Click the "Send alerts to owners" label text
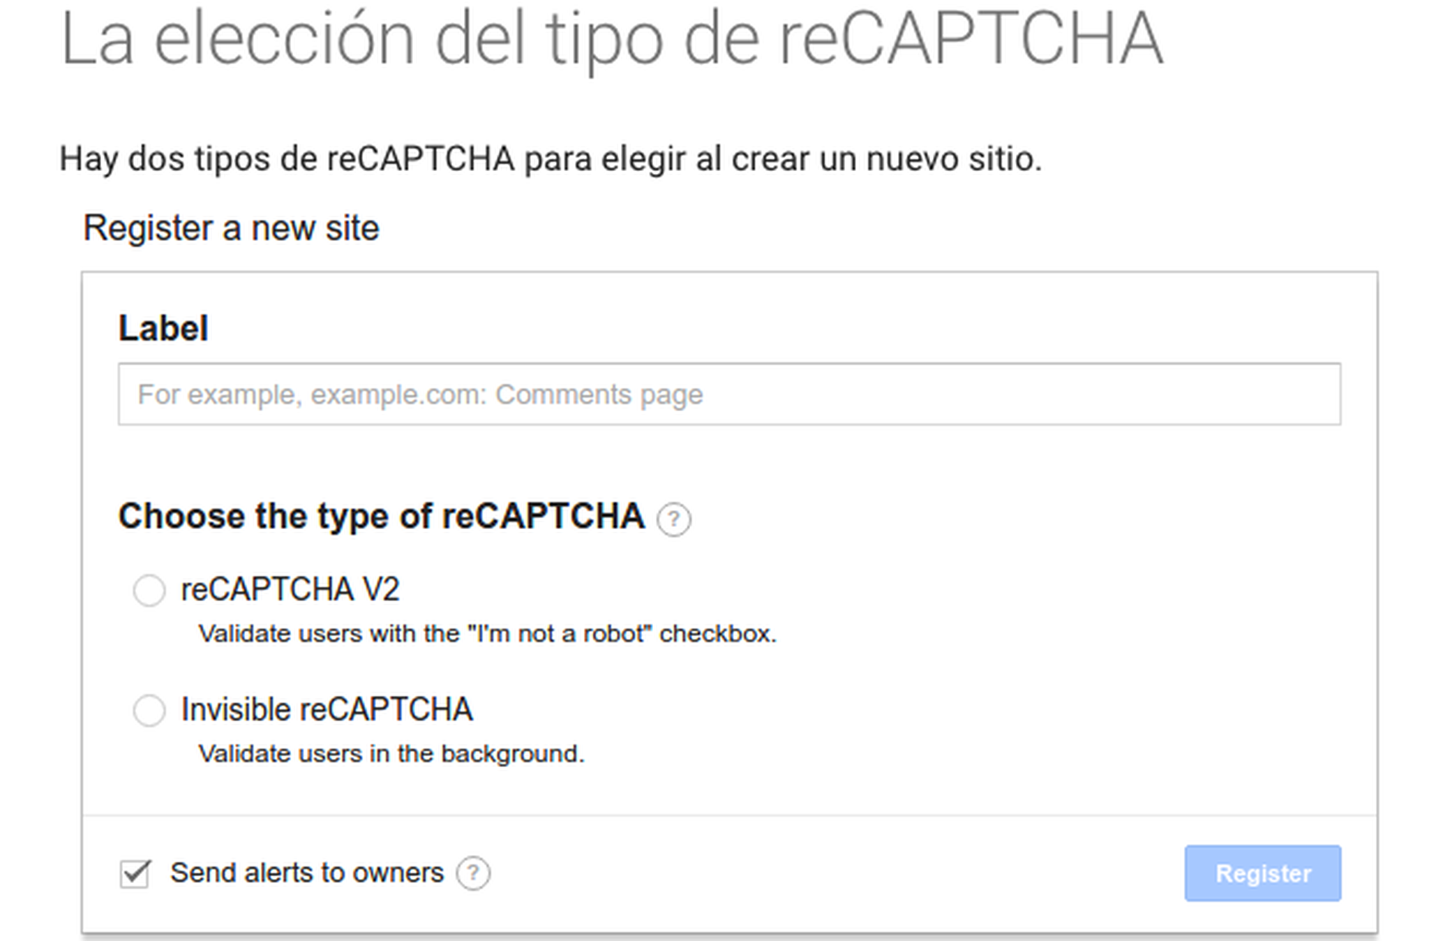This screenshot has height=941, width=1429. pyautogui.click(x=306, y=872)
